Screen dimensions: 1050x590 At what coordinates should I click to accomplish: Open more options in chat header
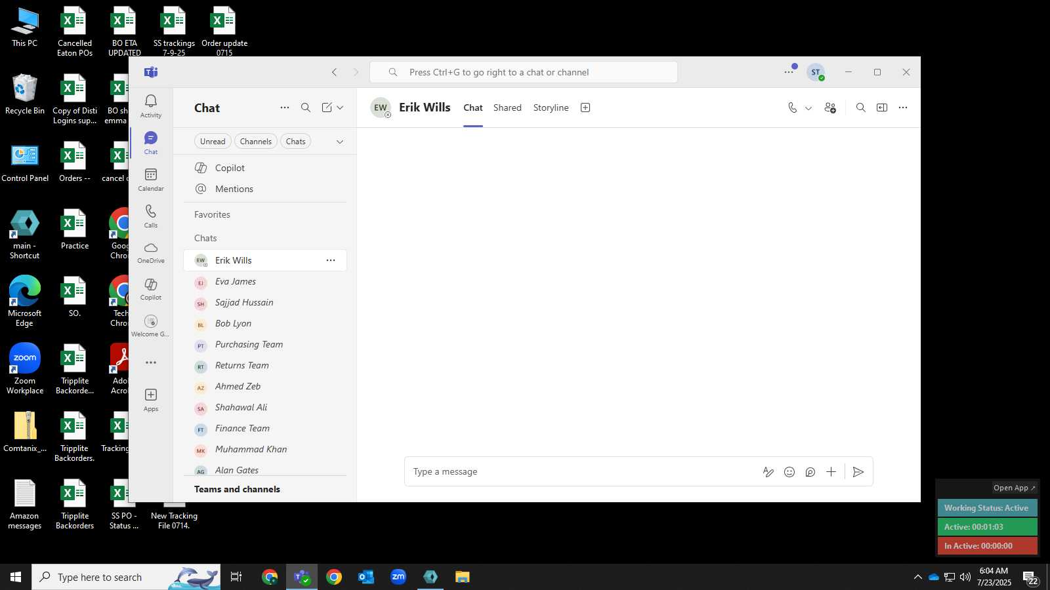[903, 108]
